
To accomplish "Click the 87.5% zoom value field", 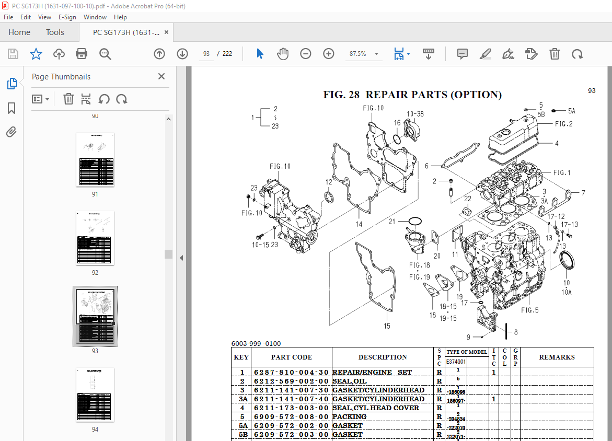I will [x=358, y=54].
